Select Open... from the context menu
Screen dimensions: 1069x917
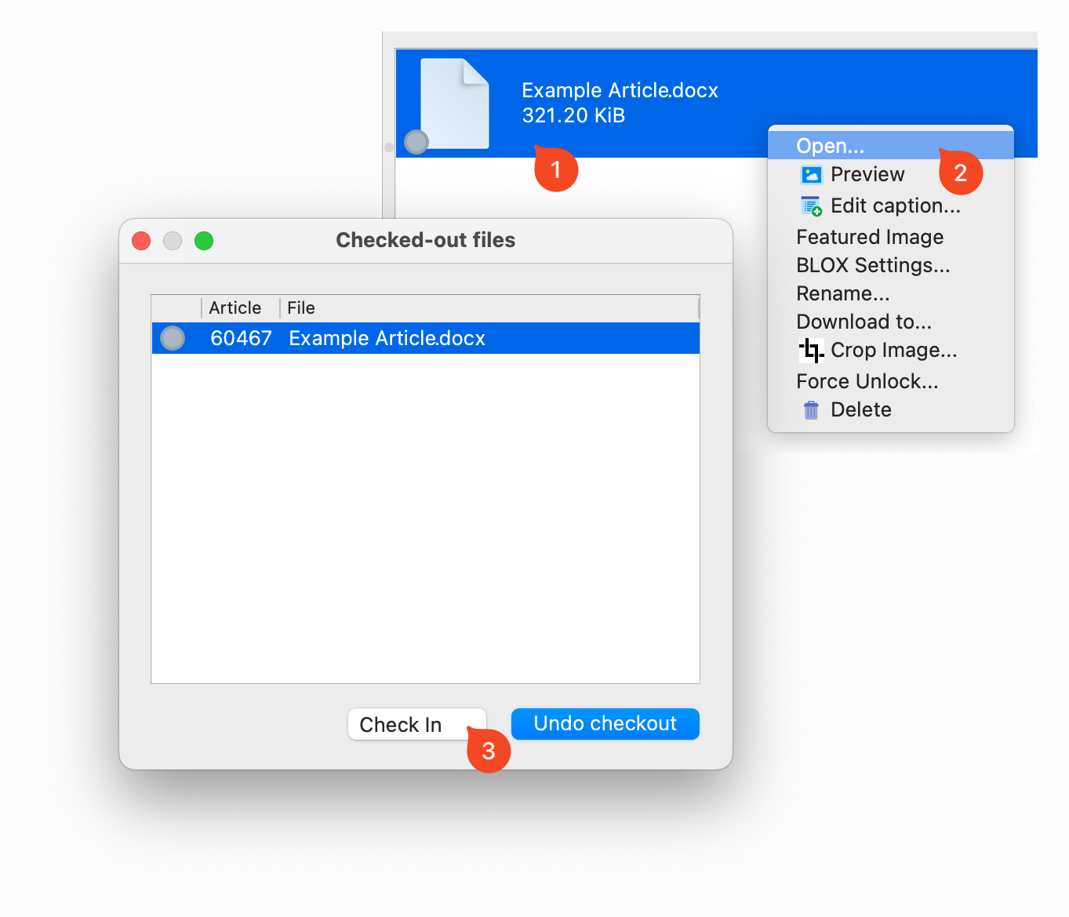coord(830,146)
